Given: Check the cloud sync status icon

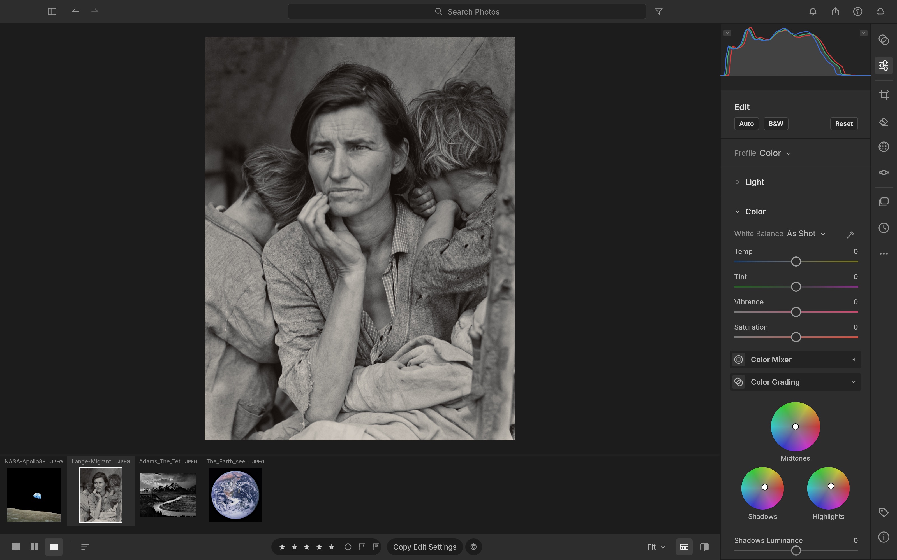Looking at the screenshot, I should (880, 11).
